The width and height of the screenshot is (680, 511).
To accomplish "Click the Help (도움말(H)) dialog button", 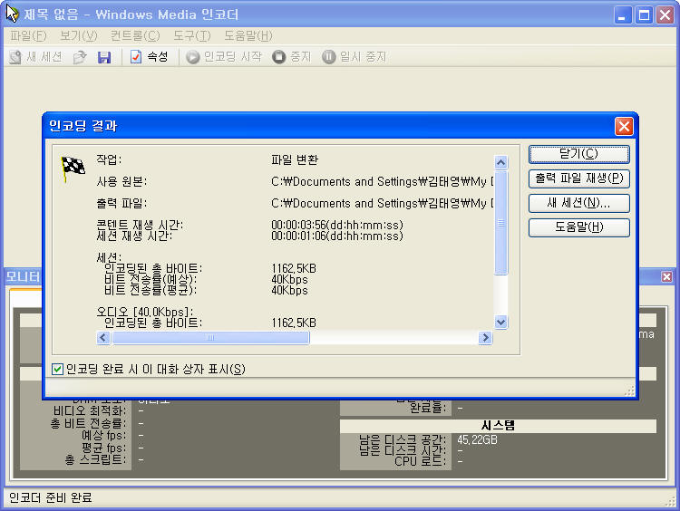I will click(x=579, y=227).
